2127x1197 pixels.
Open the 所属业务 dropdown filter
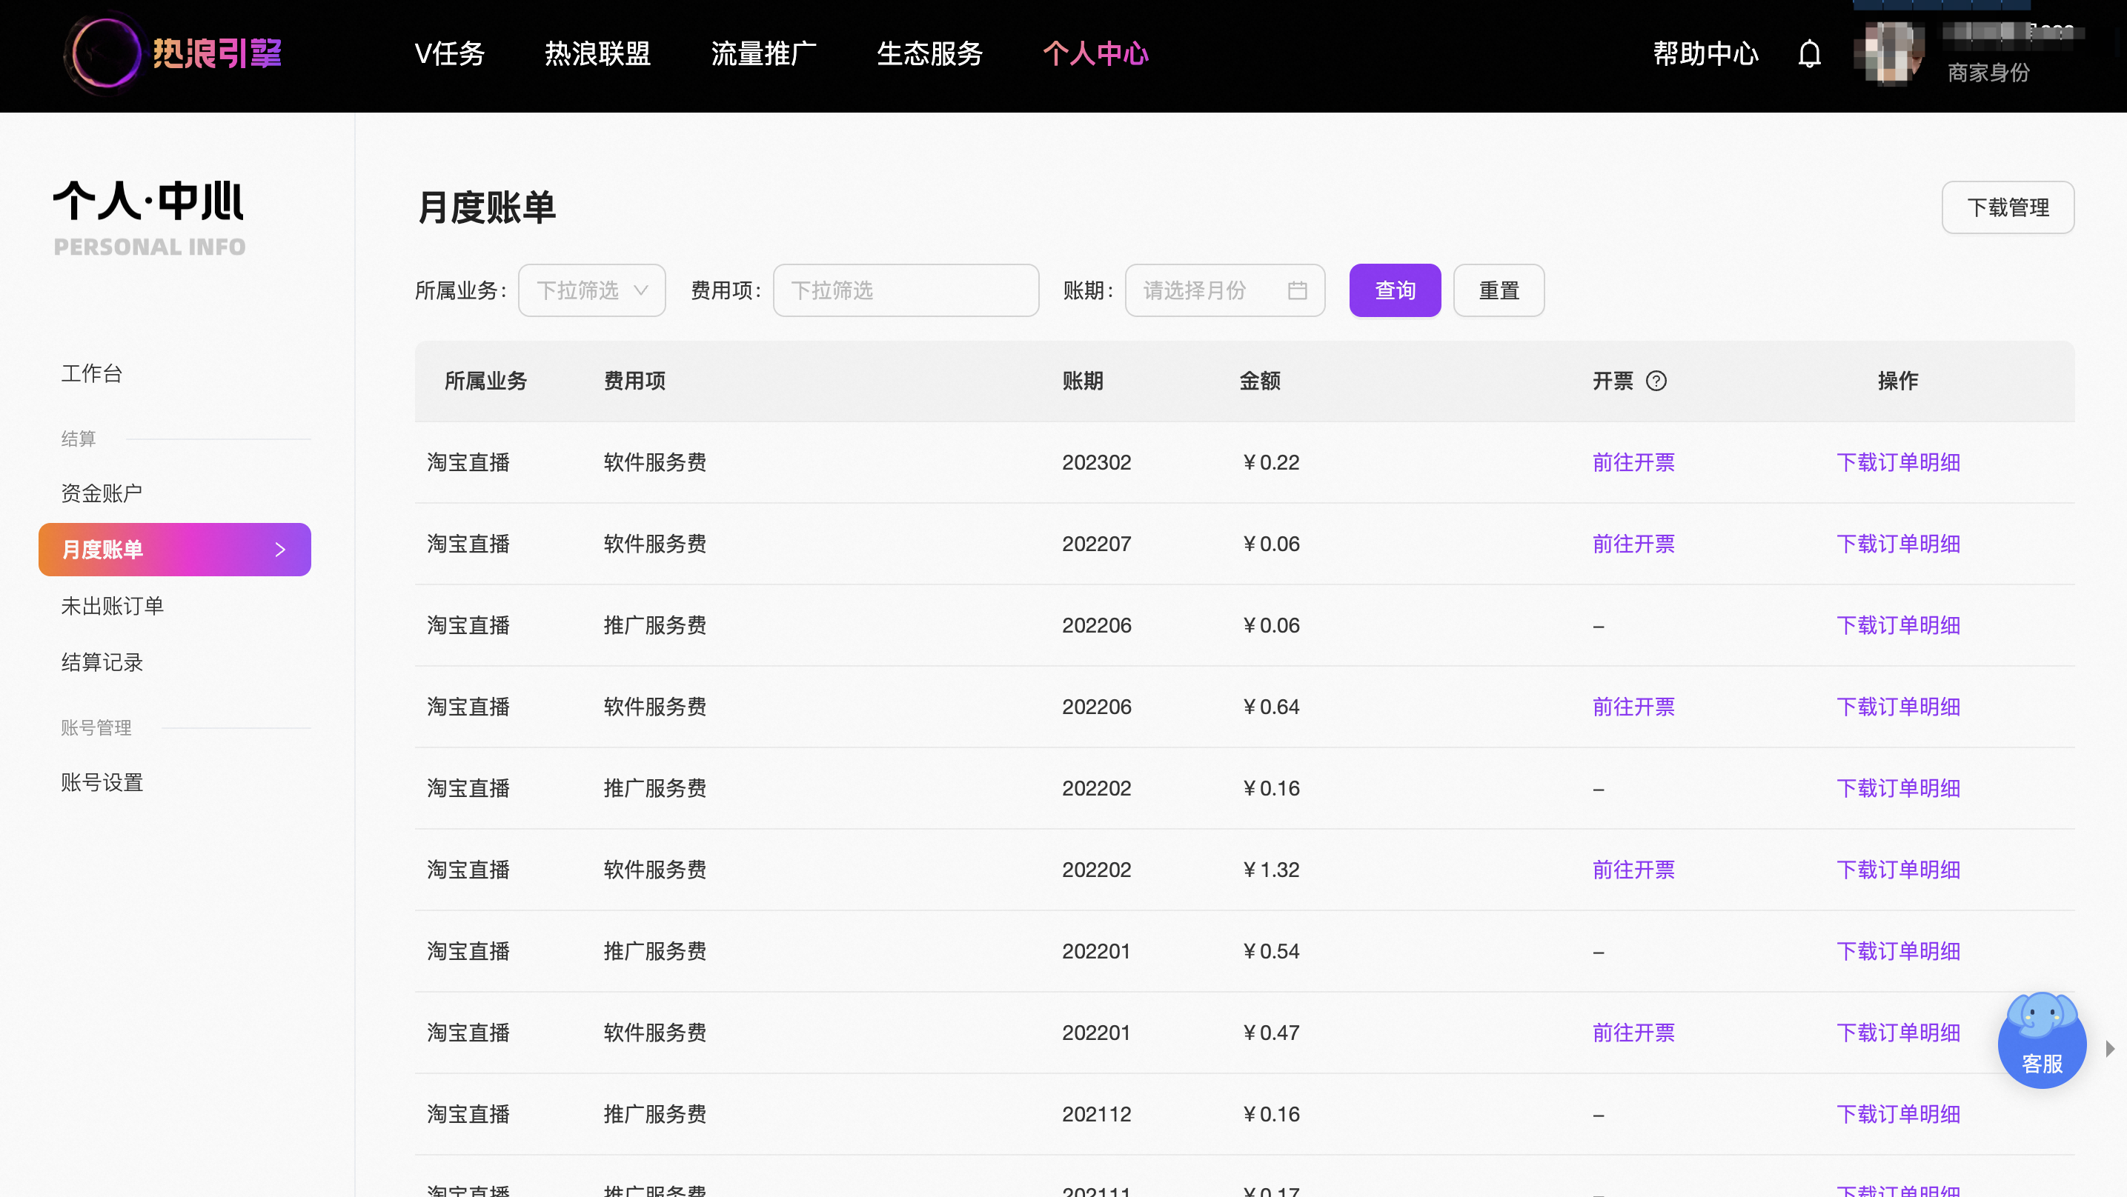pos(591,290)
